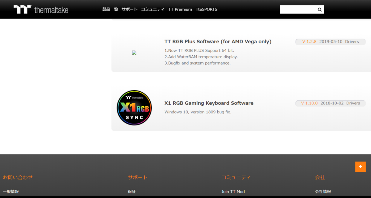The height and width of the screenshot is (198, 371).
Task: Open X1 RGB Gaming Keyboard Software title
Action: (209, 103)
